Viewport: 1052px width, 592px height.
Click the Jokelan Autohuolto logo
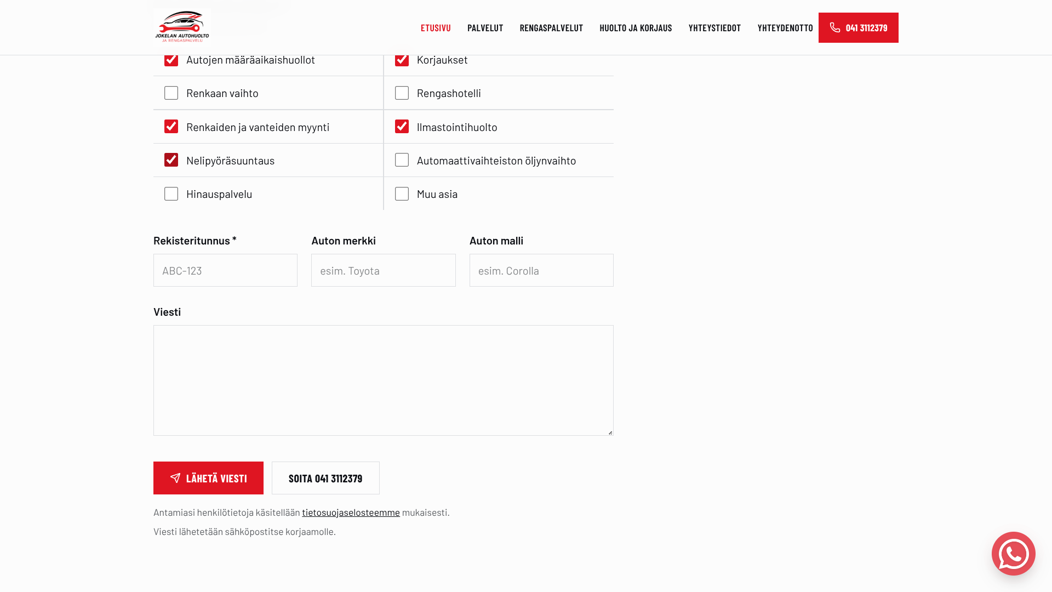(x=182, y=26)
